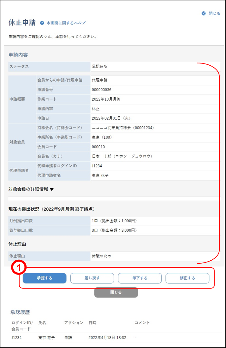This screenshot has height=348, width=226.
Task: Click the application number 000000036
Action: (102, 90)
